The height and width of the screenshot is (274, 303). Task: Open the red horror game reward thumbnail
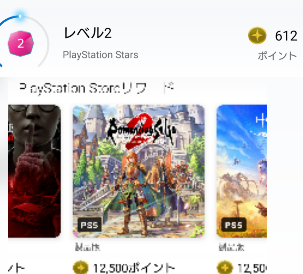coord(35,171)
